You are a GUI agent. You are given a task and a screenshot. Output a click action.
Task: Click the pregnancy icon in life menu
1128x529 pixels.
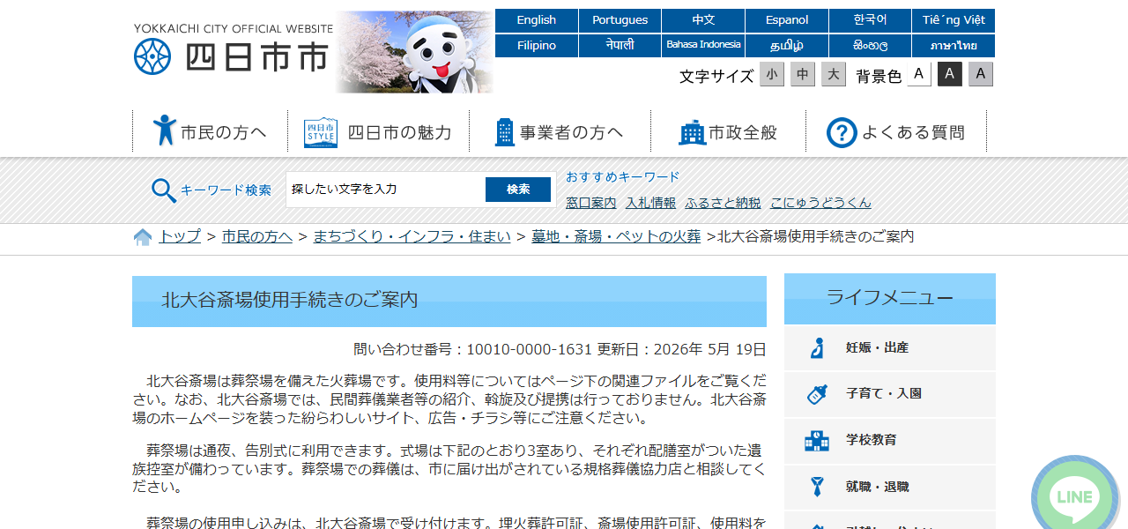(x=817, y=348)
